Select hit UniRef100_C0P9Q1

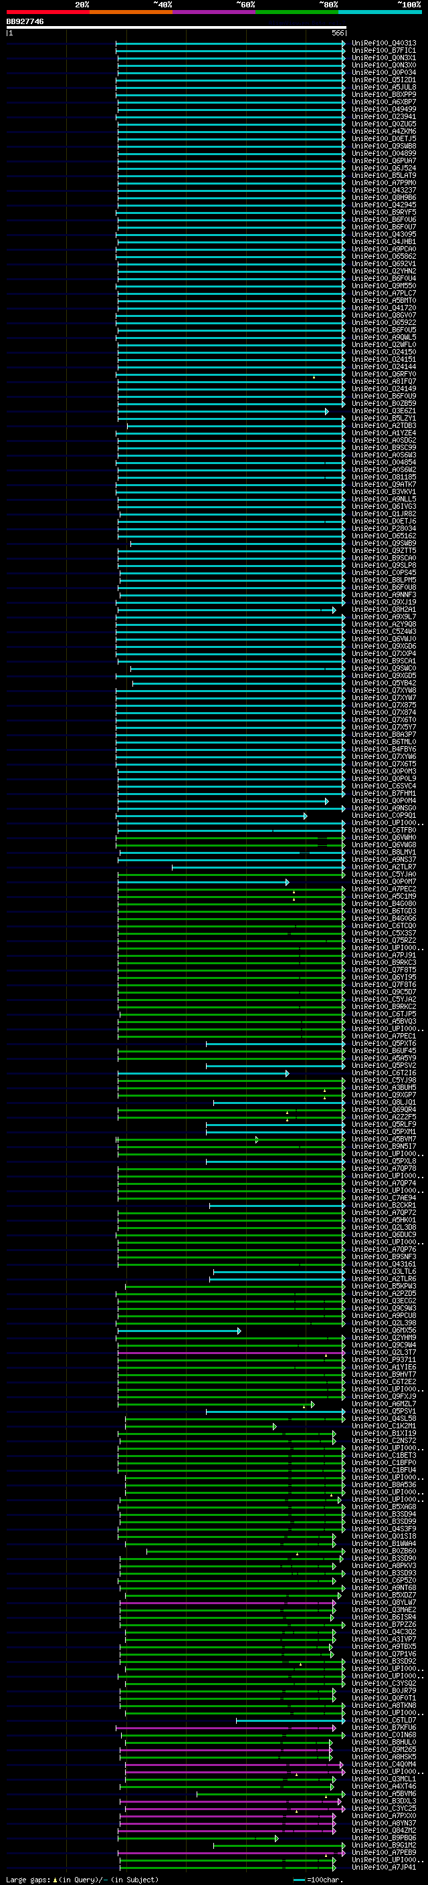(384, 816)
